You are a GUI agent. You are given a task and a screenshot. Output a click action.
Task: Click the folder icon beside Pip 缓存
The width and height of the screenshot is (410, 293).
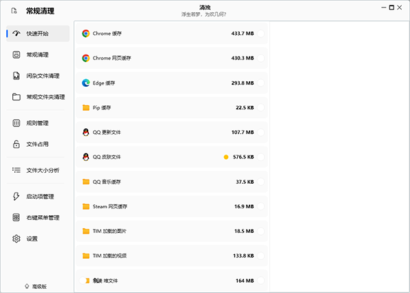[x=86, y=108]
